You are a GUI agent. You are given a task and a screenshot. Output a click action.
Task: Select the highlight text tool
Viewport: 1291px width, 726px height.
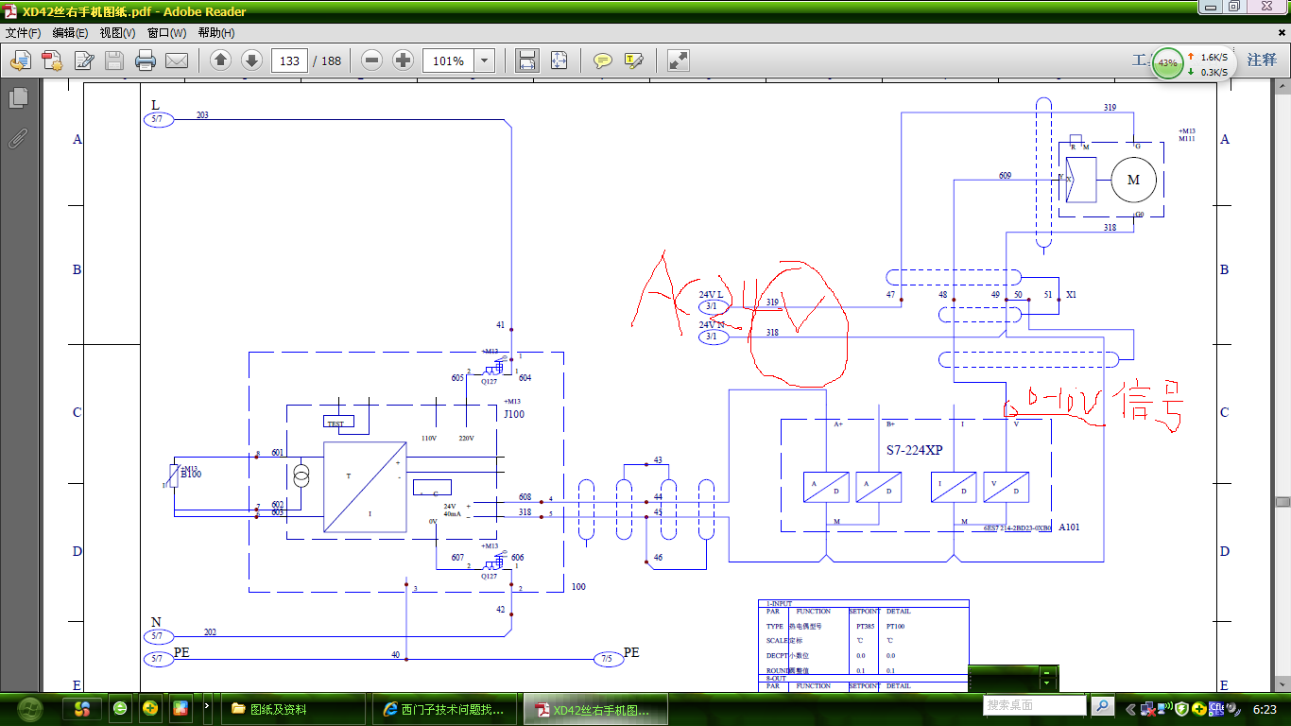click(x=634, y=60)
